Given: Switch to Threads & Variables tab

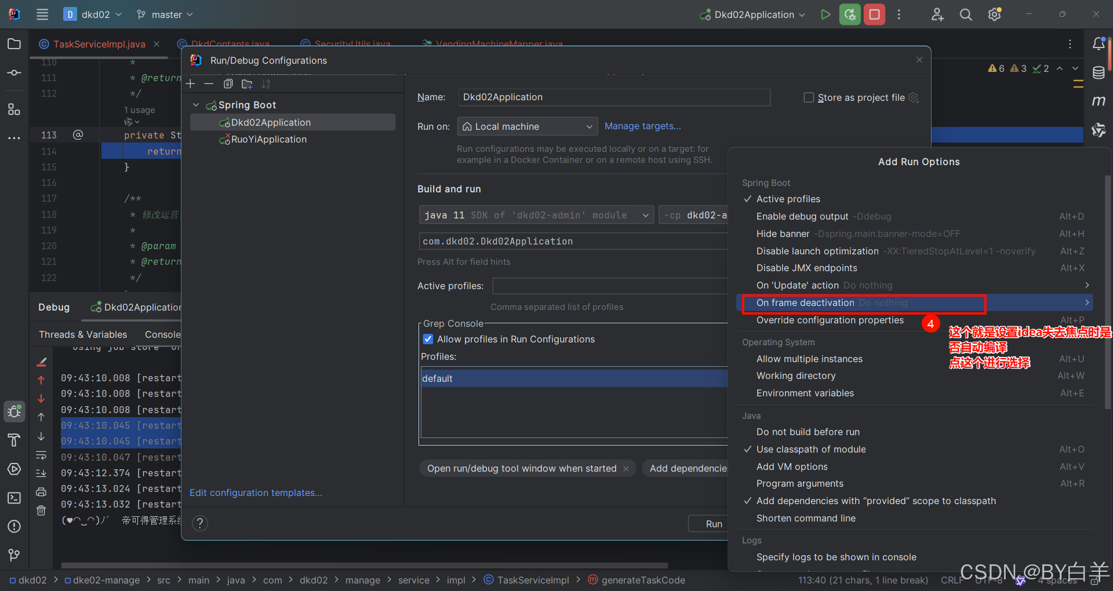Looking at the screenshot, I should coord(83,334).
